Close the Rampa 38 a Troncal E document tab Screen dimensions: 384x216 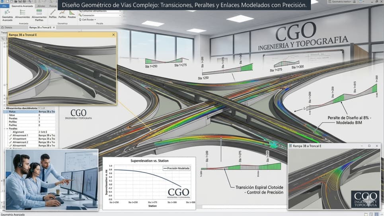tap(54, 27)
